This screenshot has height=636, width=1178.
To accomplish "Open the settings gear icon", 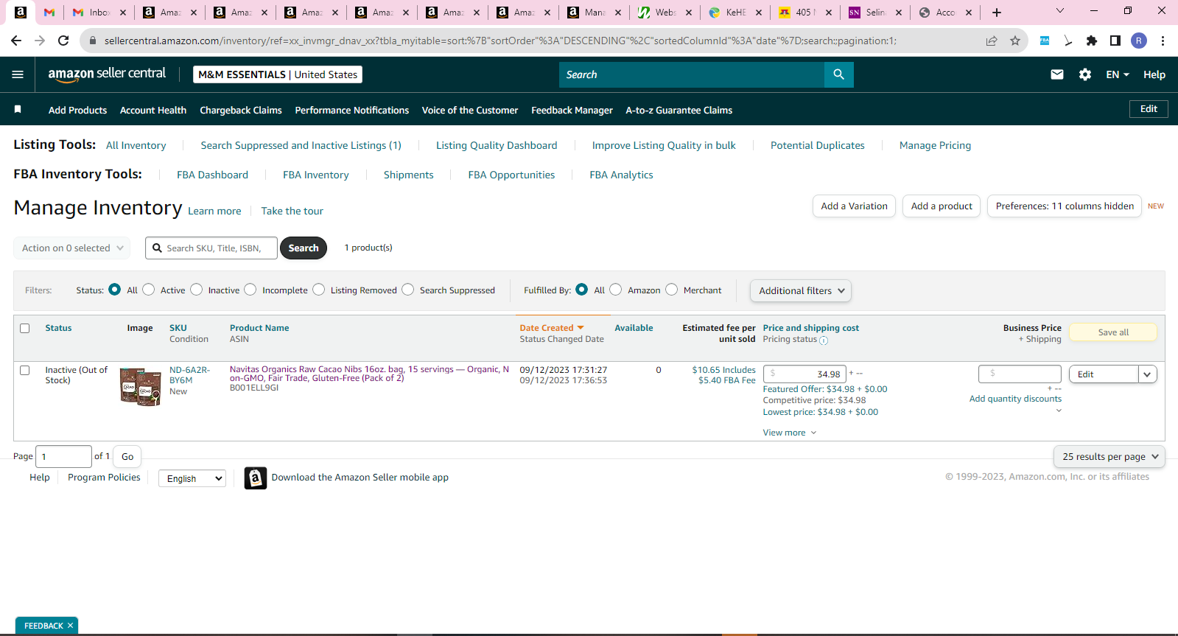I will coord(1085,74).
